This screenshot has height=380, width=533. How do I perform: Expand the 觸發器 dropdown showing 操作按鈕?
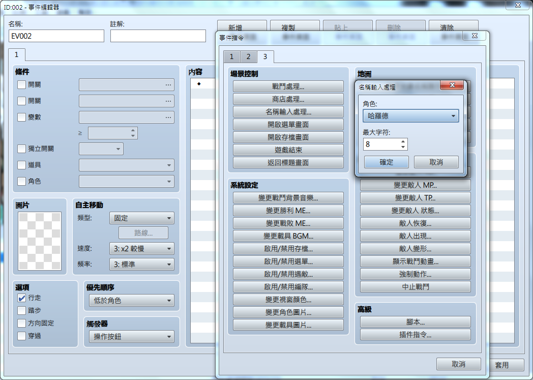tap(132, 336)
